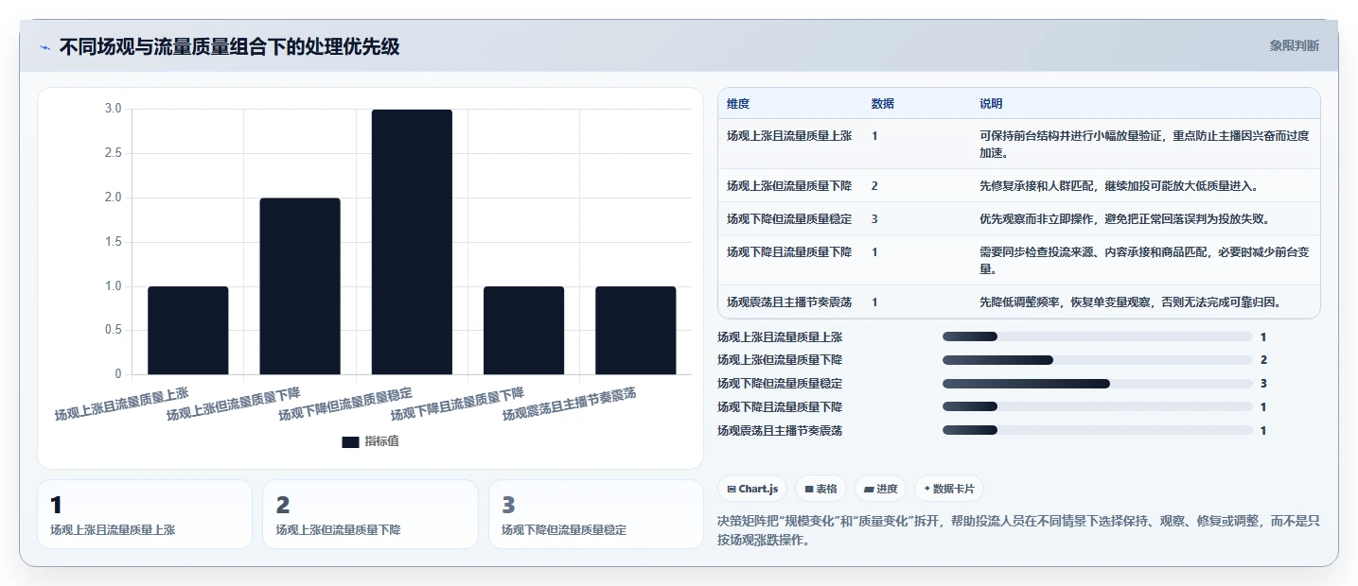Click the description starting with 先降低调整频率
1358x586 pixels.
[x=1130, y=302]
